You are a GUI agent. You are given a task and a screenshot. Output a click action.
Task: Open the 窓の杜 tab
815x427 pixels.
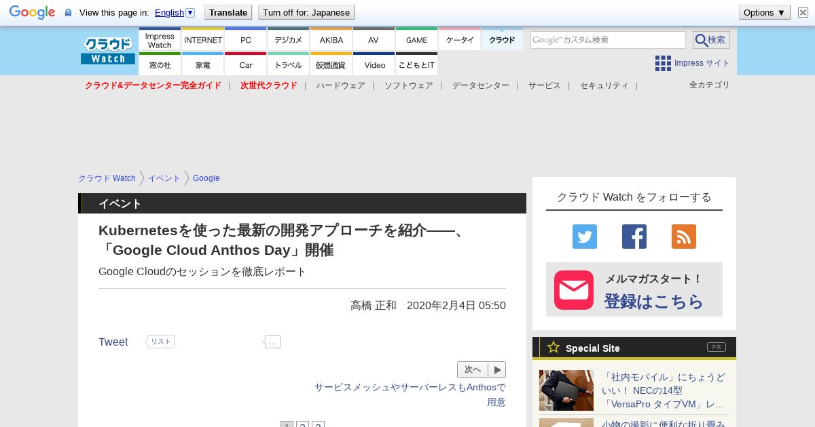(160, 64)
